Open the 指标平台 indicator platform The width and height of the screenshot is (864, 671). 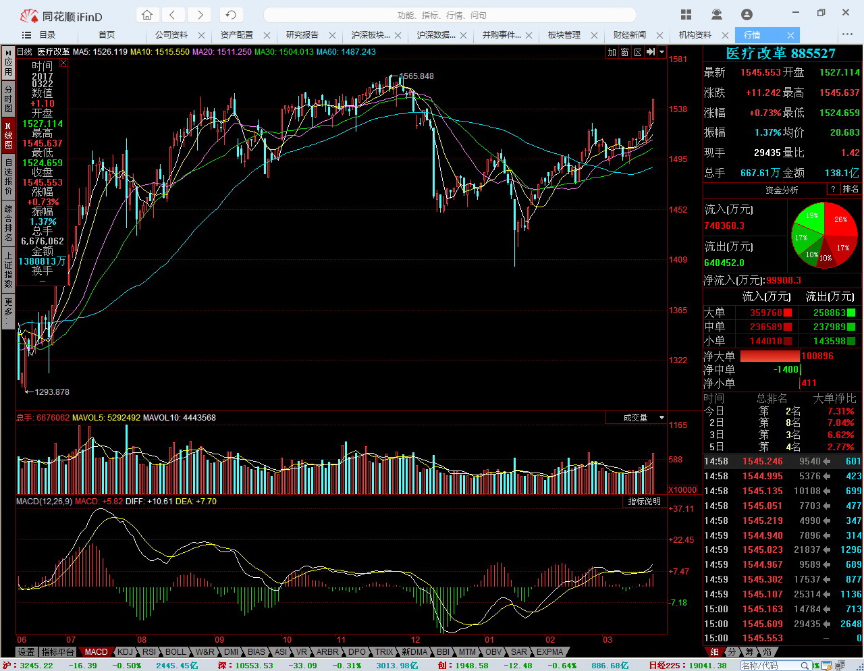pos(57,652)
